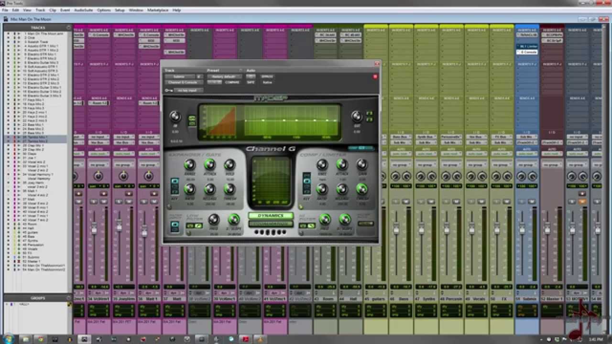Open the AudioSuite menu
Viewport: 612px width, 344px height.
tap(83, 10)
